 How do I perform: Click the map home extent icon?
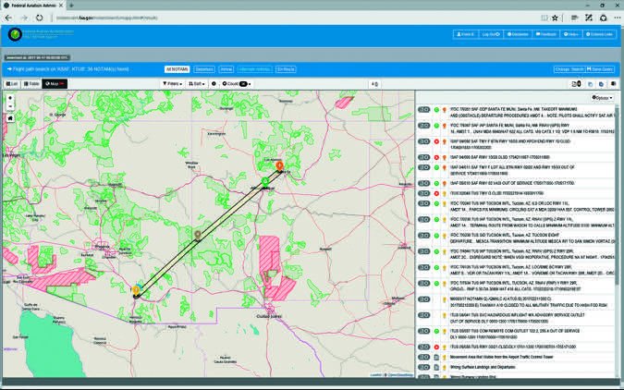[9, 118]
